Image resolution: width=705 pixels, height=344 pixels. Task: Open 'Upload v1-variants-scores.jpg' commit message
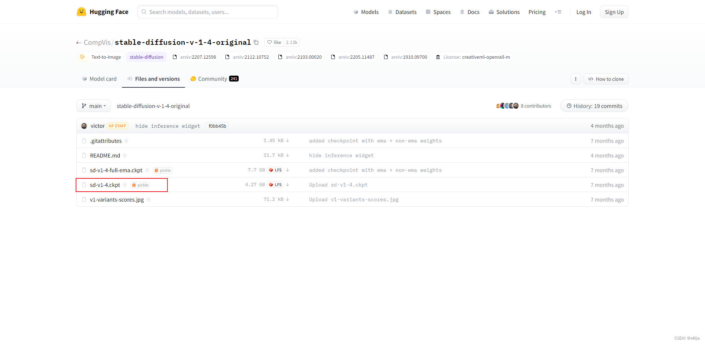click(354, 199)
